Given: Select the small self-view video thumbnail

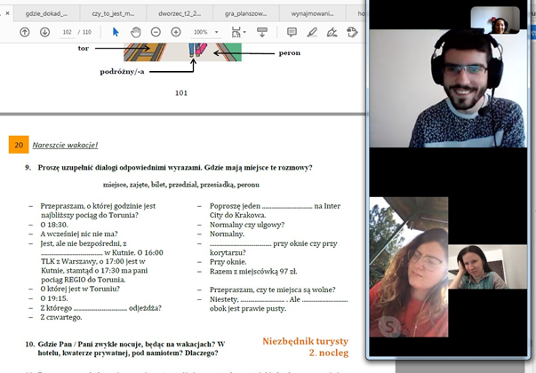Looking at the screenshot, I should (x=501, y=20).
